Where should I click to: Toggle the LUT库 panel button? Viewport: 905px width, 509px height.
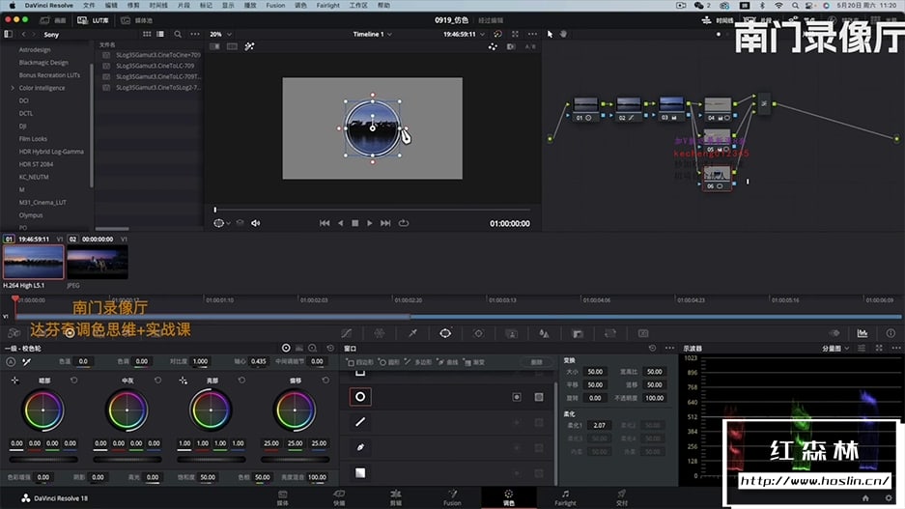(x=92, y=19)
